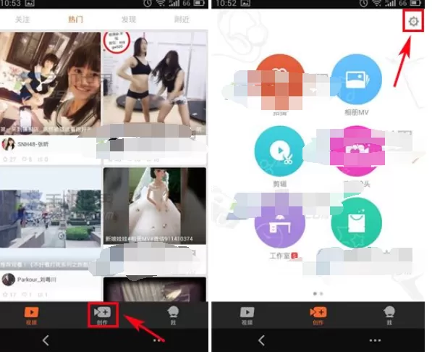The width and height of the screenshot is (432, 352).
Task: Go back using left screen back arrow
Action: point(46,340)
